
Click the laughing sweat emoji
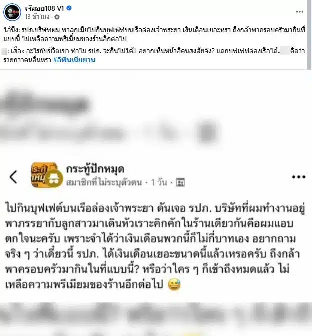174,285
